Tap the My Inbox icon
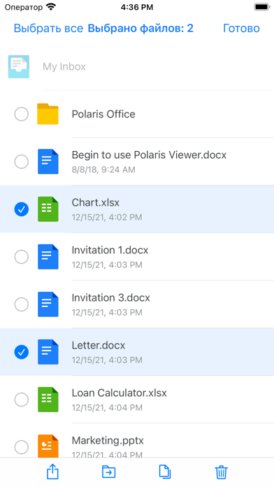 click(19, 66)
